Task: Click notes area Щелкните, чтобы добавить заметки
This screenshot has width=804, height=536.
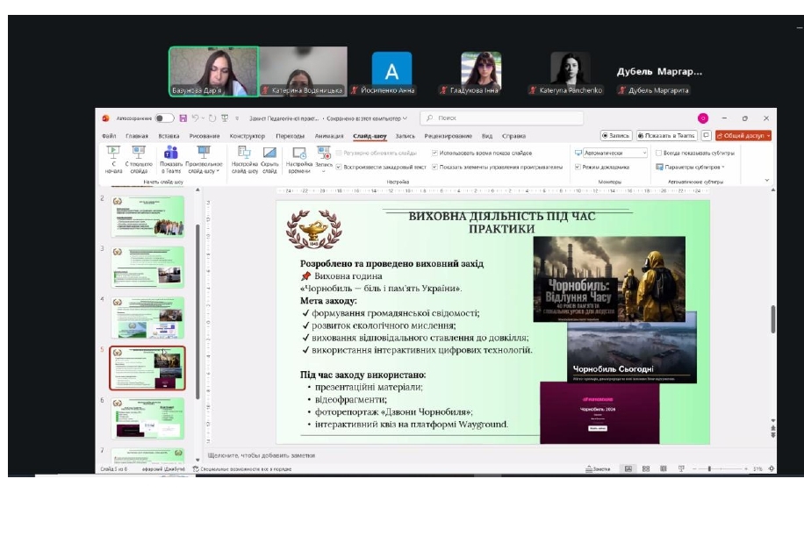Action: [261, 455]
